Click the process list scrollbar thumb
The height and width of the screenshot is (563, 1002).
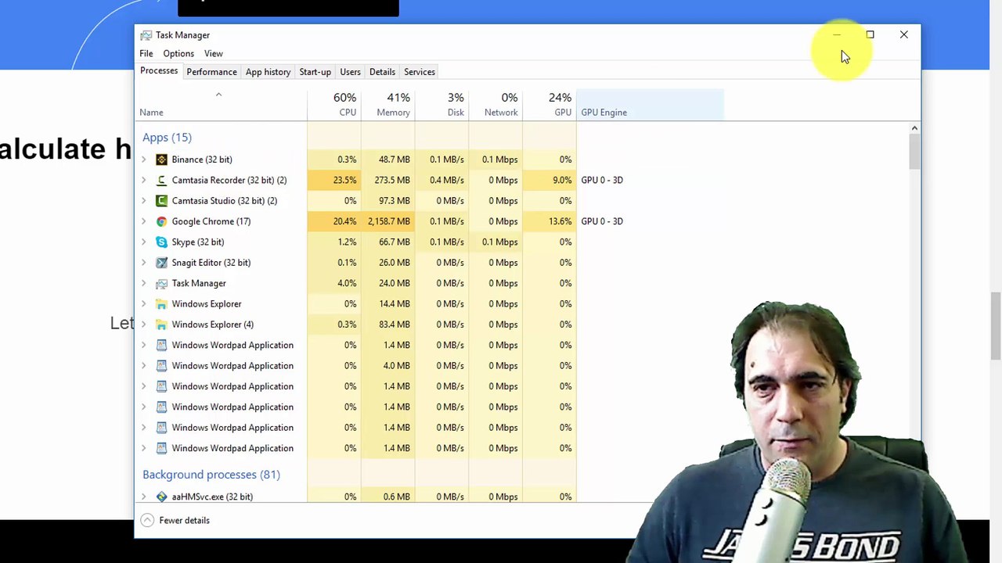click(x=914, y=151)
